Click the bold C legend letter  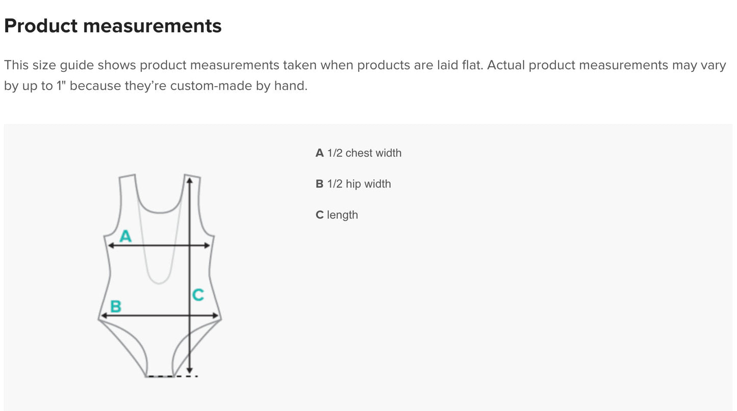point(320,215)
